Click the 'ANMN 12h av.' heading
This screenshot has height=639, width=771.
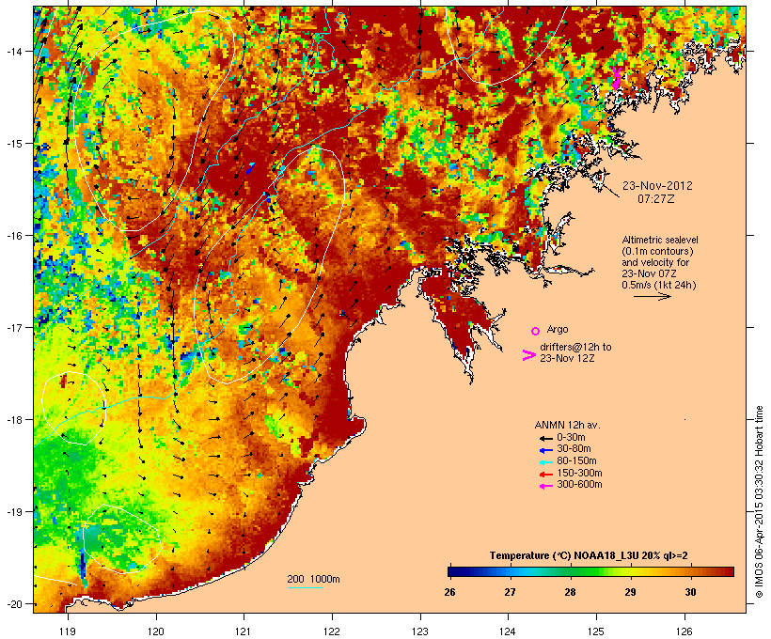click(567, 425)
